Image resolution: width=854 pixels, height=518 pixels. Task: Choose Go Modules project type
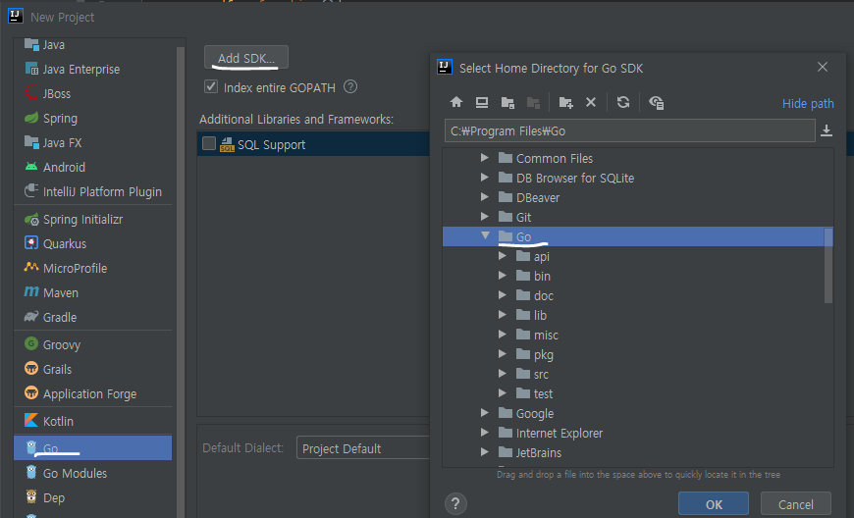click(92, 474)
